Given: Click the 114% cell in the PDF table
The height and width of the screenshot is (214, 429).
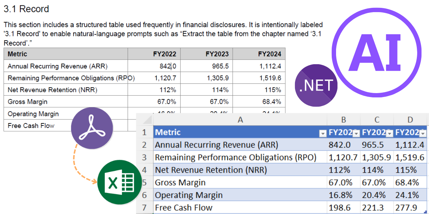Looking at the screenshot, I should pos(207,90).
